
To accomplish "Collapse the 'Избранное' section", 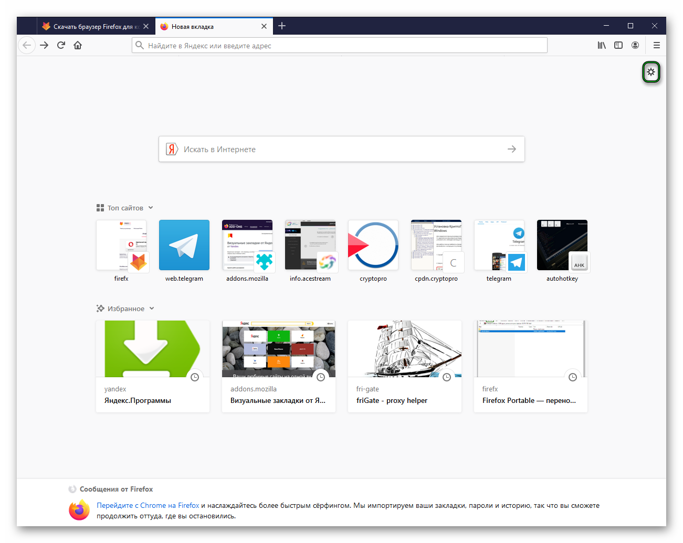I will click(152, 308).
